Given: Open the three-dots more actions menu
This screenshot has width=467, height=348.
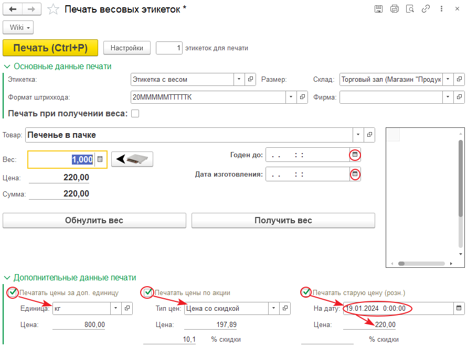Looking at the screenshot, I should [x=442, y=9].
